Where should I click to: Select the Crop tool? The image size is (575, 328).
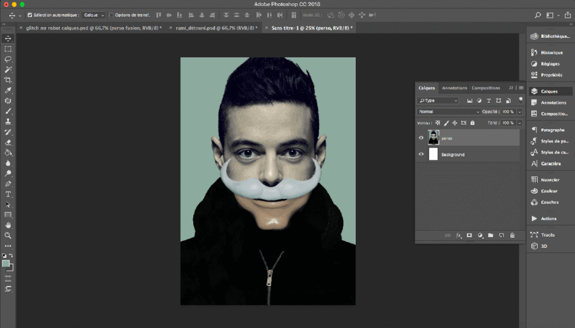(x=8, y=80)
